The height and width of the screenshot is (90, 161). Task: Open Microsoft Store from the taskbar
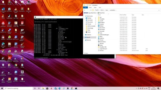pos(47,88)
